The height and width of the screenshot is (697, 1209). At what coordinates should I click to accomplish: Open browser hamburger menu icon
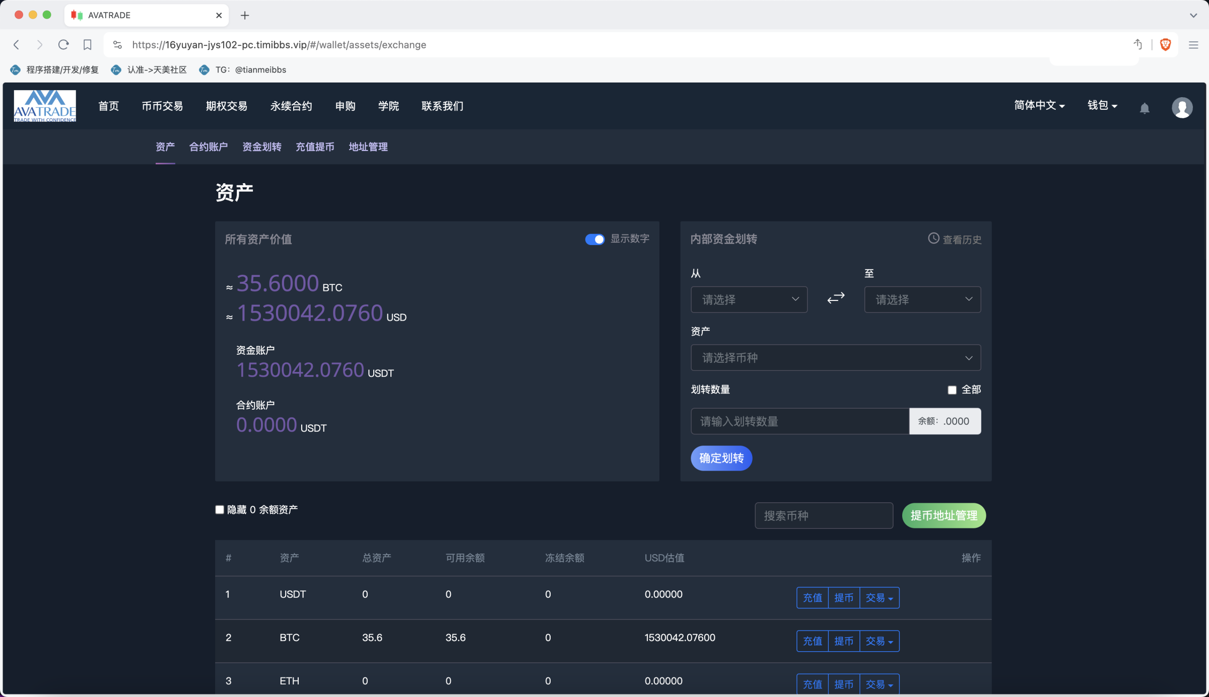click(1193, 45)
